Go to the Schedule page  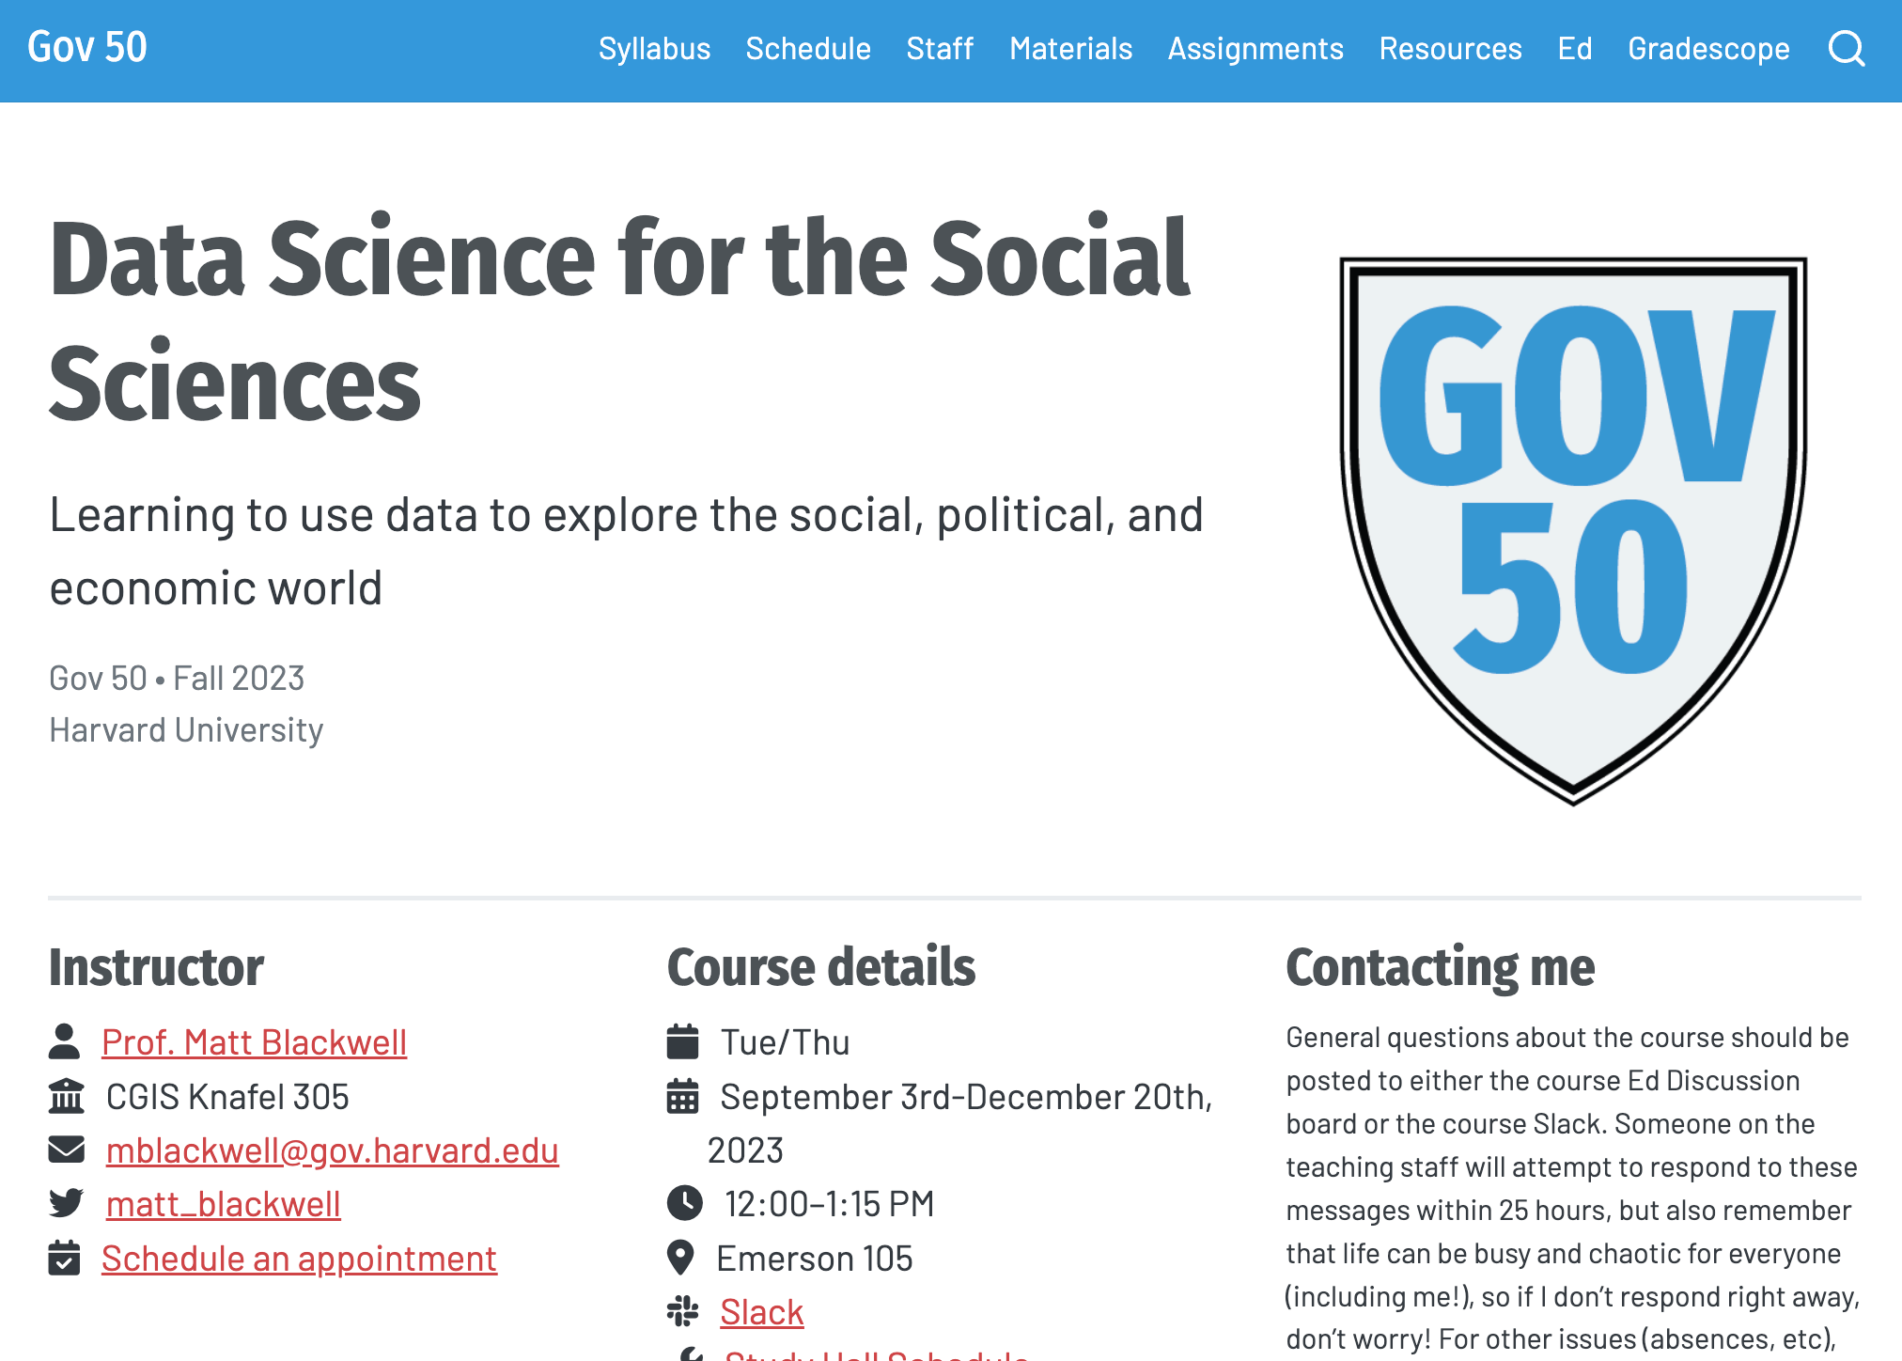point(808,49)
